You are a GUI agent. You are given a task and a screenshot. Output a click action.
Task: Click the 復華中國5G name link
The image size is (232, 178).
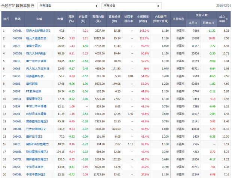(x=33, y=46)
